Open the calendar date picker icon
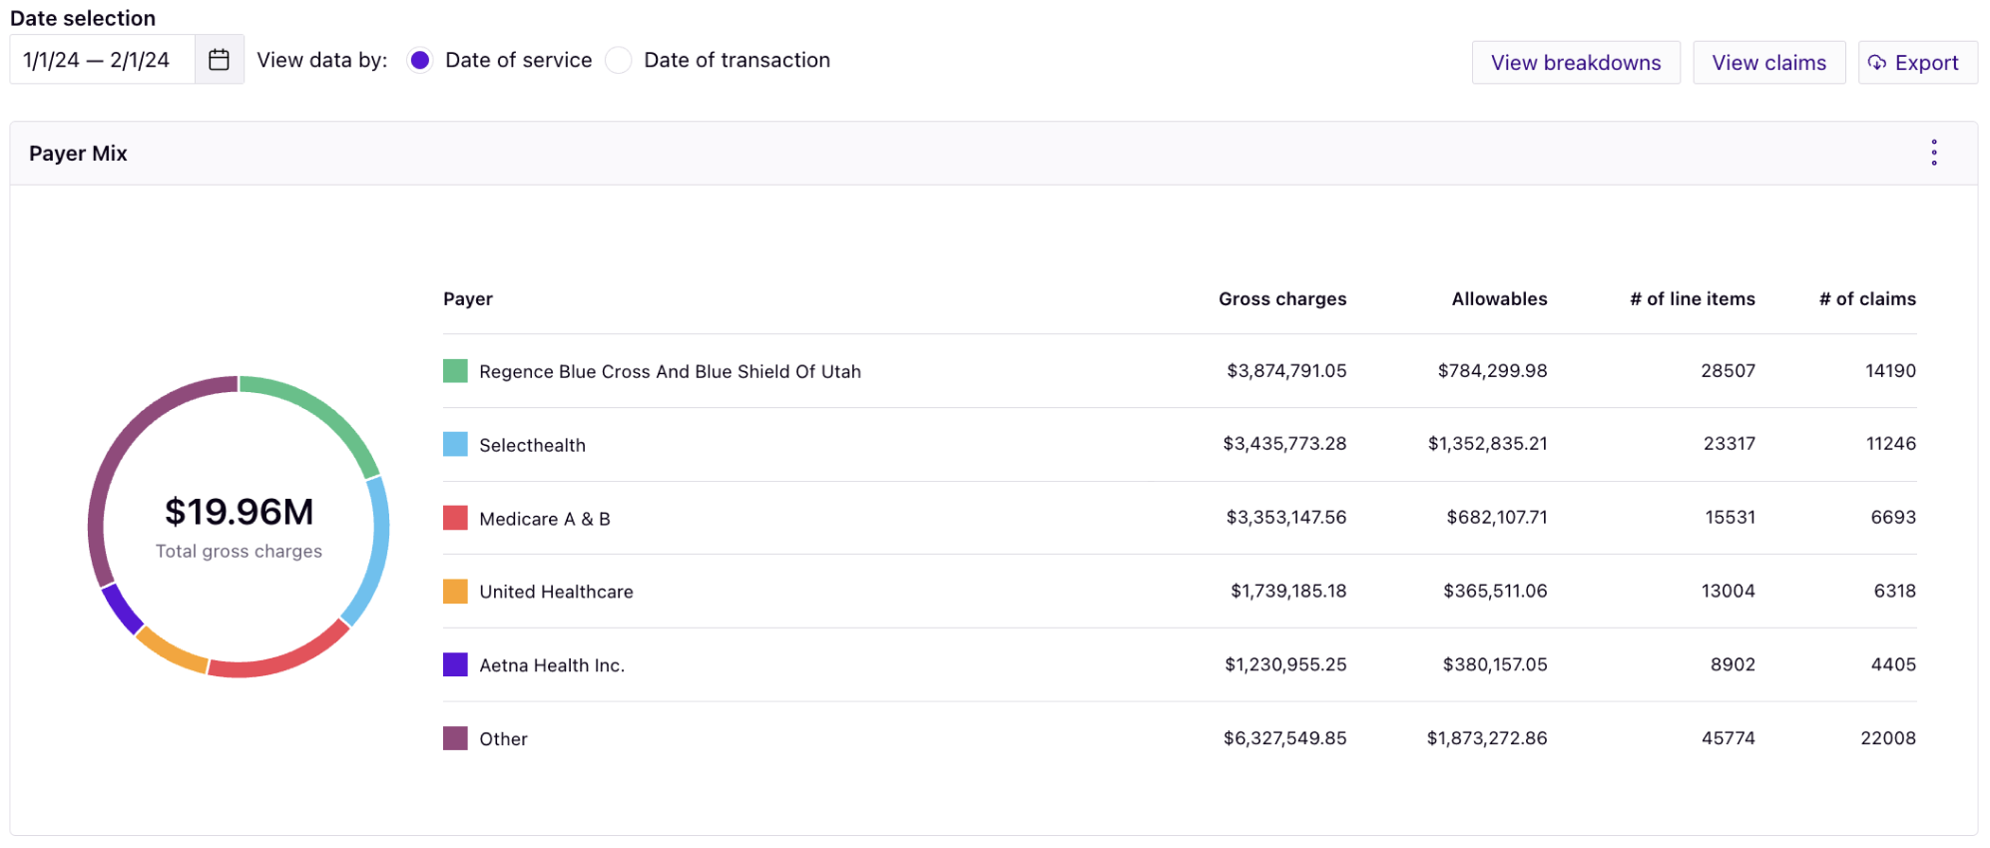The height and width of the screenshot is (848, 1990). [219, 60]
